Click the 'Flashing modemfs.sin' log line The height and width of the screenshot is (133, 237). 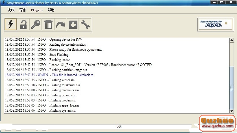click(42, 90)
